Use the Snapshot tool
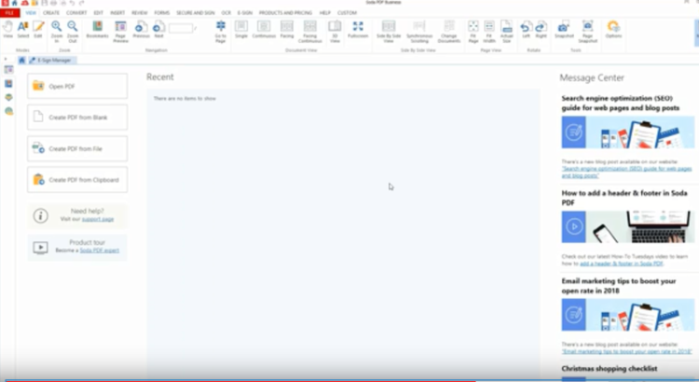Image resolution: width=699 pixels, height=382 pixels. 564,30
